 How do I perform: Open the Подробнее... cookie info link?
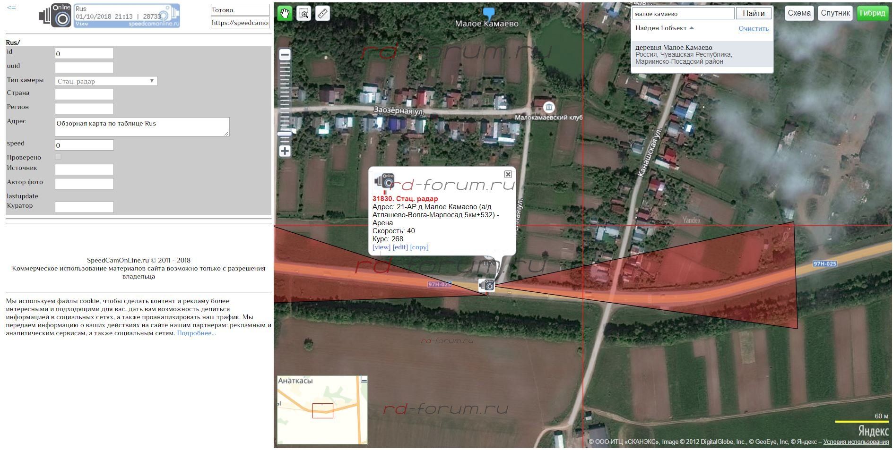point(196,333)
